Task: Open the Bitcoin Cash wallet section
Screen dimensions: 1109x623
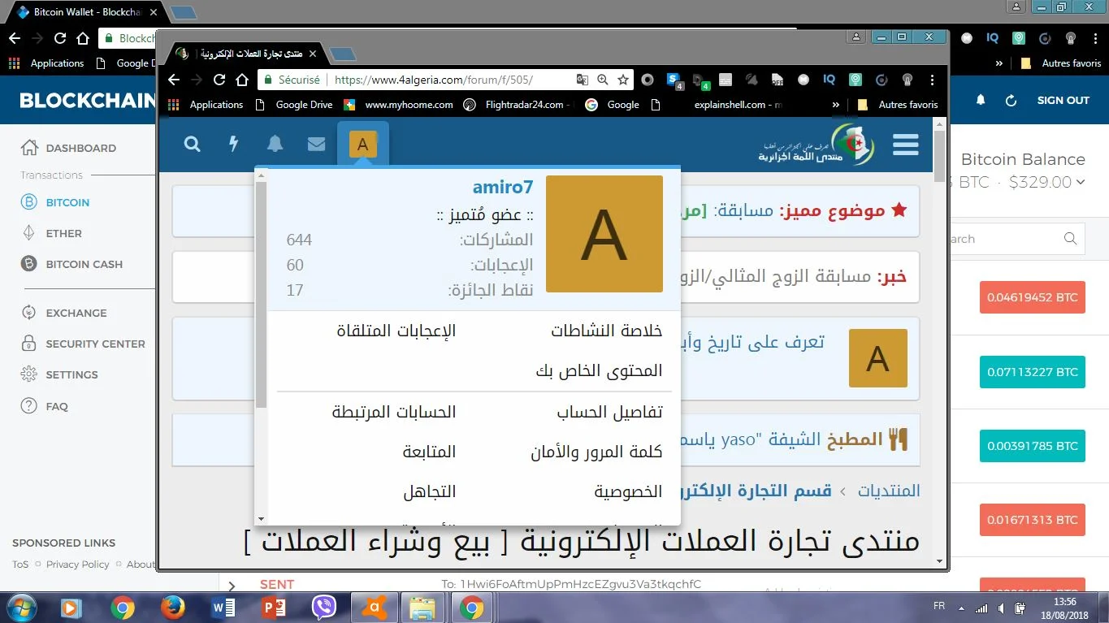Action: click(84, 264)
